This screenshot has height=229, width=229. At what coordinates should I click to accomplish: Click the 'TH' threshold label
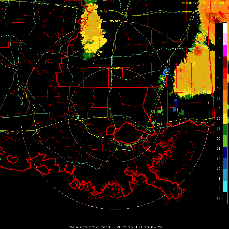click(x=219, y=199)
